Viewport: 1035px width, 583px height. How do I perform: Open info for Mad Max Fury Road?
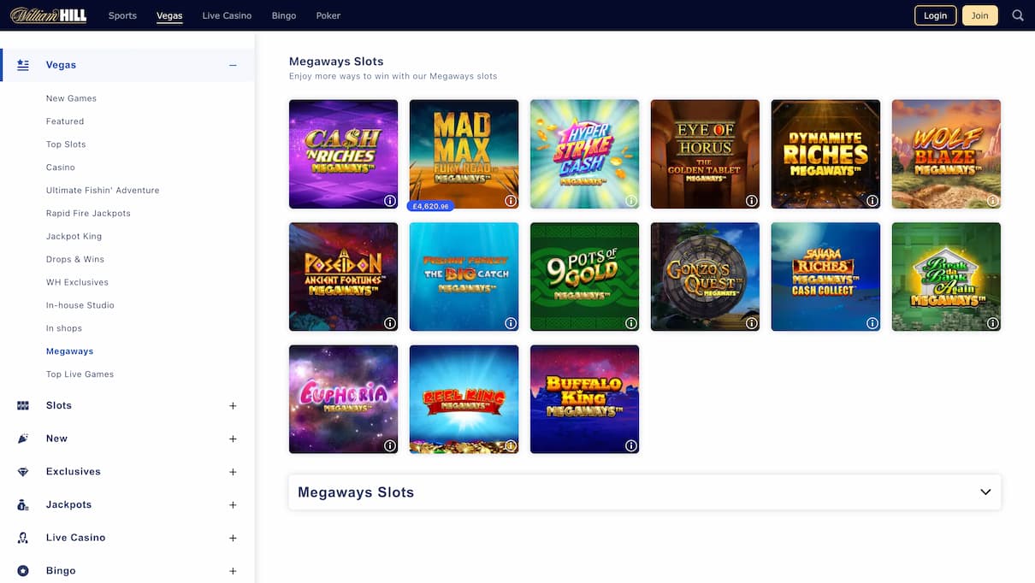[511, 201]
